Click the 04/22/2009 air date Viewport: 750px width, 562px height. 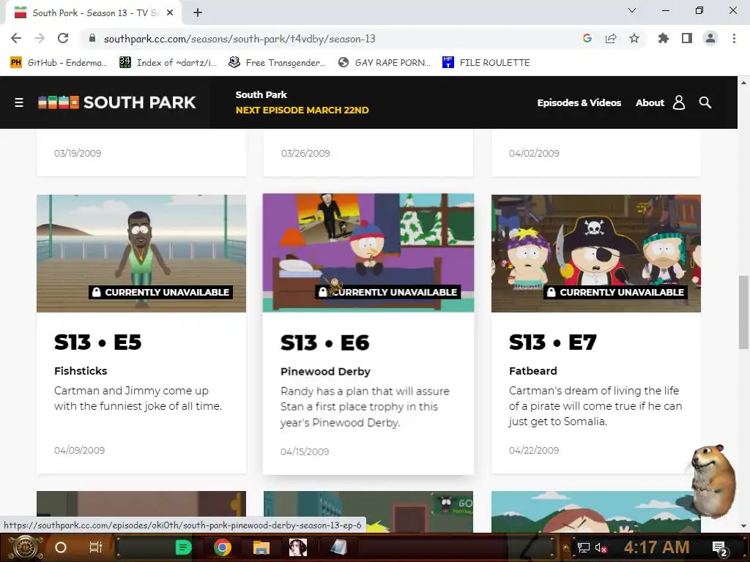pos(534,450)
